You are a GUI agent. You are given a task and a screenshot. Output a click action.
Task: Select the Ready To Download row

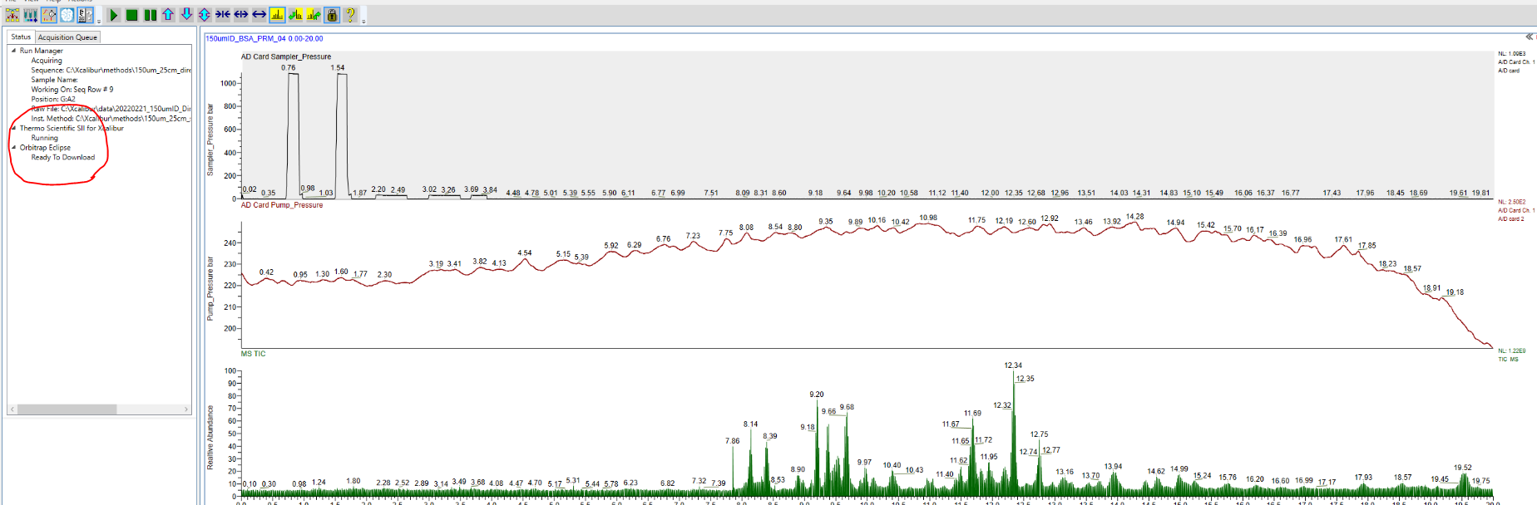click(x=63, y=157)
